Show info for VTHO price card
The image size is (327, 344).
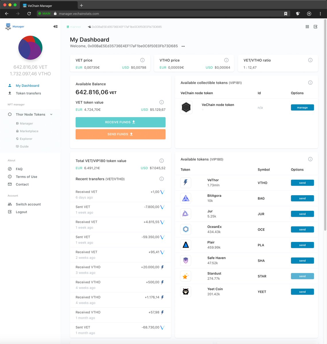point(226,60)
